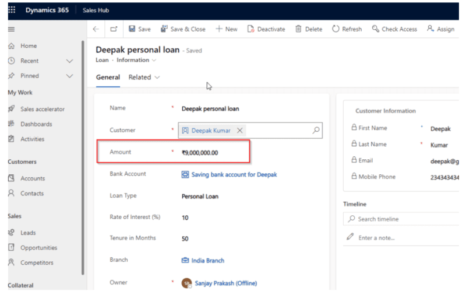Image resolution: width=466 pixels, height=294 pixels.
Task: Click the Amount field value
Action: coord(200,152)
